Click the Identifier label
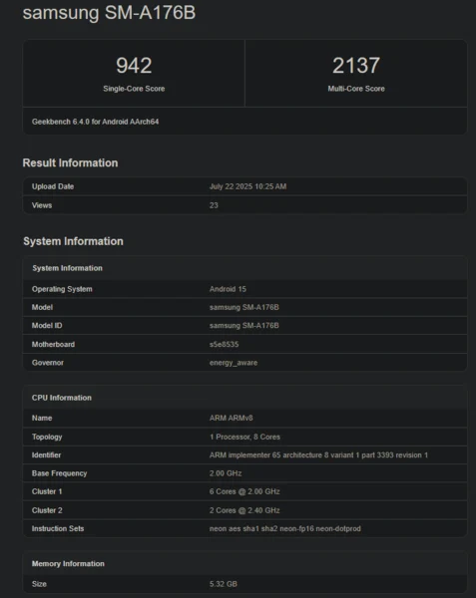The width and height of the screenshot is (476, 598). point(46,455)
